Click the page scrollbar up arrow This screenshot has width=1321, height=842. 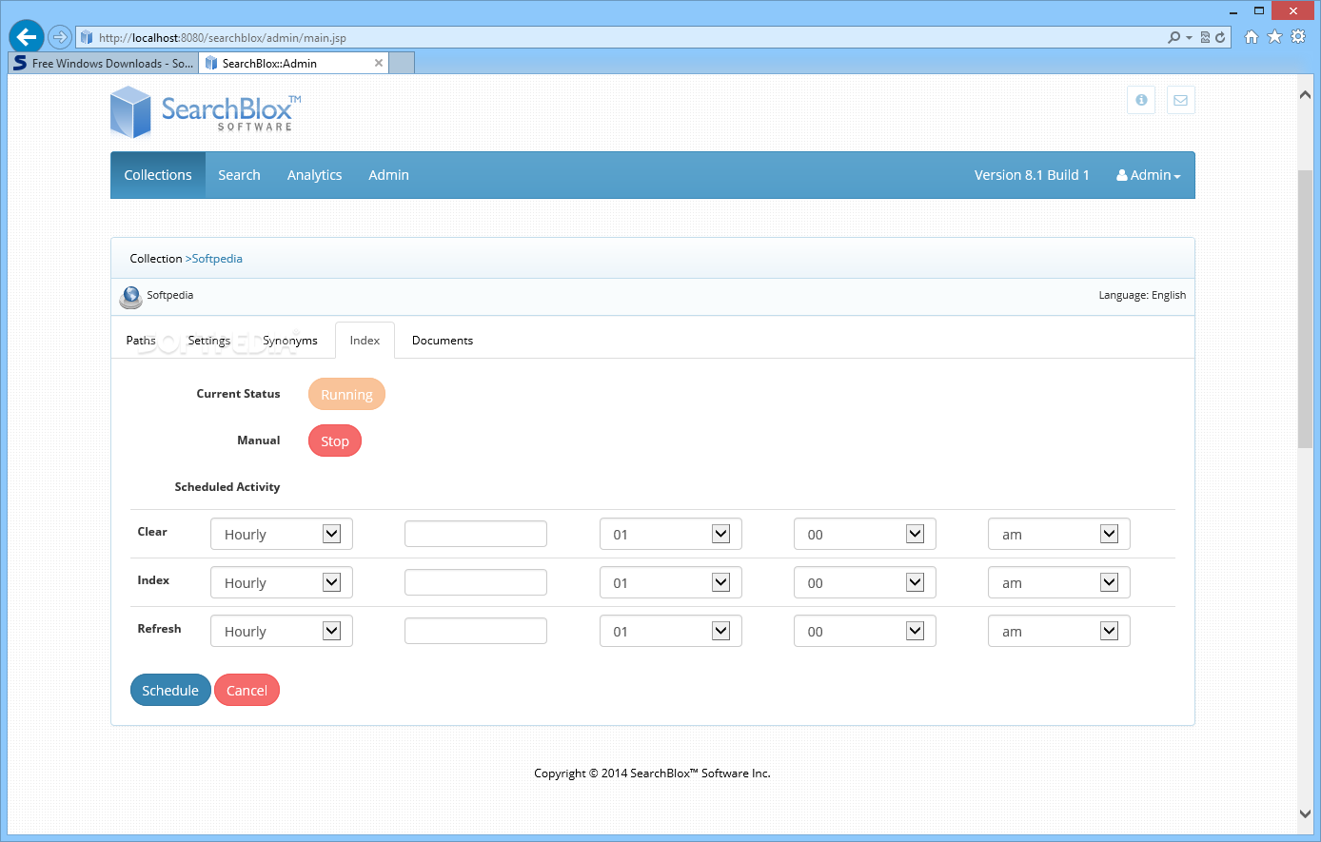click(1305, 94)
